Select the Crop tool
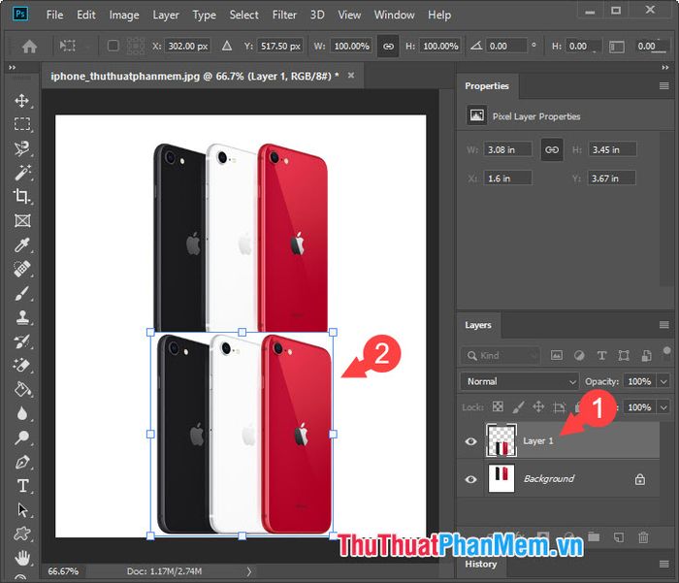 pos(22,196)
